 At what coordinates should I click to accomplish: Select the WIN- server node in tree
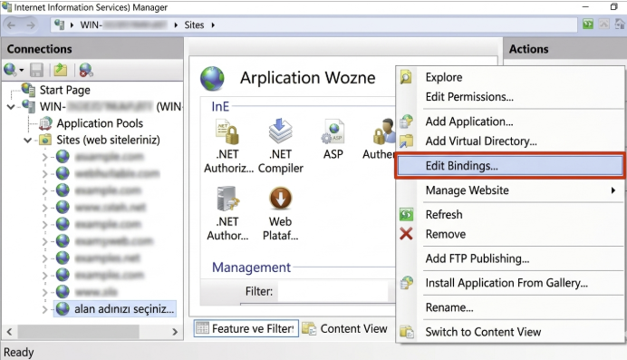111,106
